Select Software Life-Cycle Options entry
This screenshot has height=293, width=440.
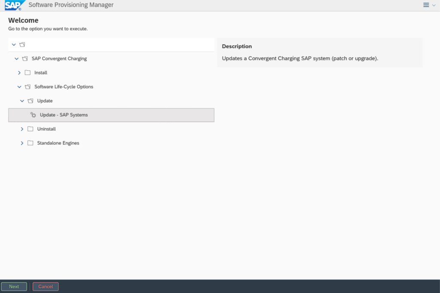pos(64,87)
